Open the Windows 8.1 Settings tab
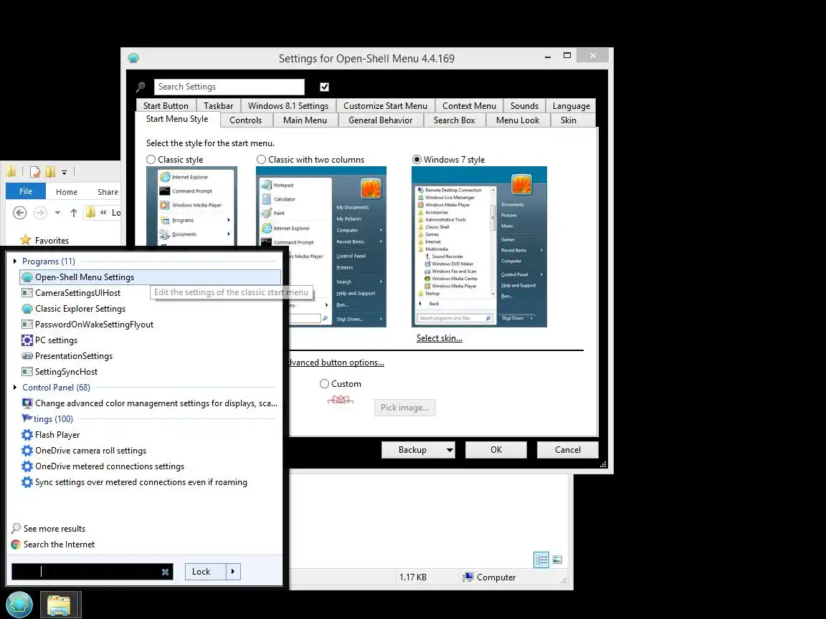The width and height of the screenshot is (826, 619). 288,106
